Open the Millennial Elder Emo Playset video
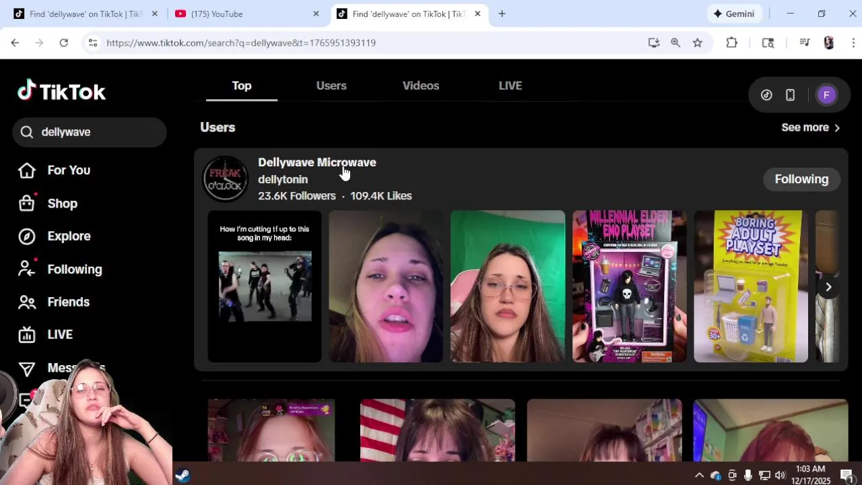Viewport: 862px width, 485px height. click(630, 286)
